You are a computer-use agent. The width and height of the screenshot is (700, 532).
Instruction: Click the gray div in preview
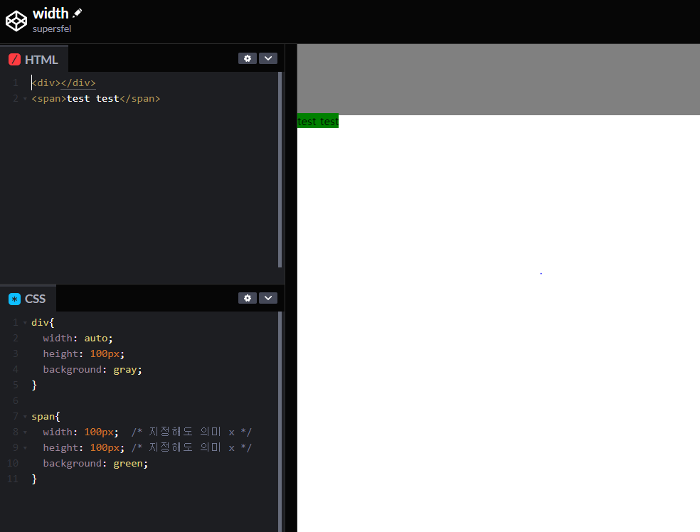(x=499, y=80)
